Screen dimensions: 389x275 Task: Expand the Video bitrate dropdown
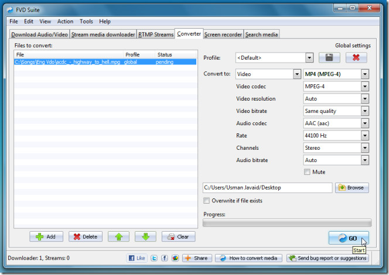tap(364, 111)
